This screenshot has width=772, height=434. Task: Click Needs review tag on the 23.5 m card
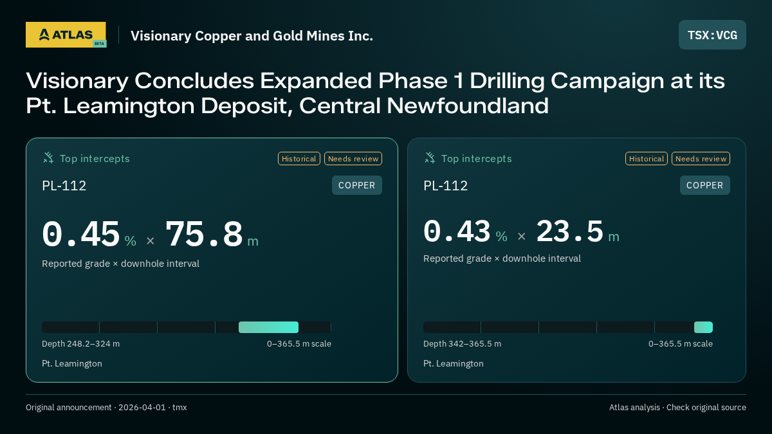click(701, 158)
